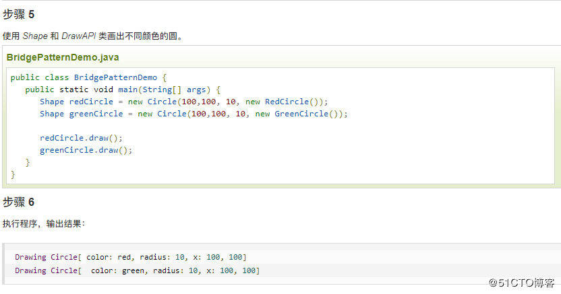The image size is (561, 294).
Task: Click the public static void main line
Action: click(x=123, y=89)
